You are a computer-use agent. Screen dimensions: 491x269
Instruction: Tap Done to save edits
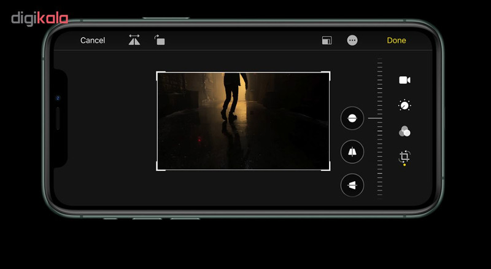tap(396, 41)
